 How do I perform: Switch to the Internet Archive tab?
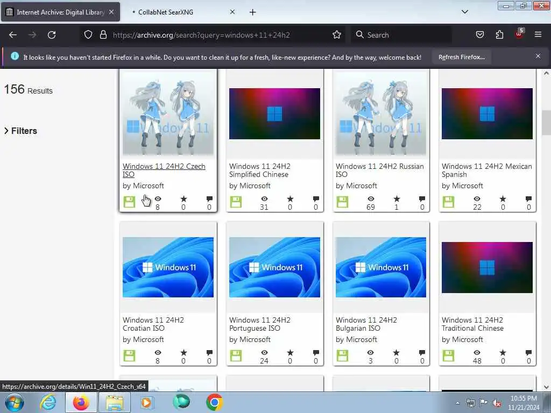coord(60,12)
